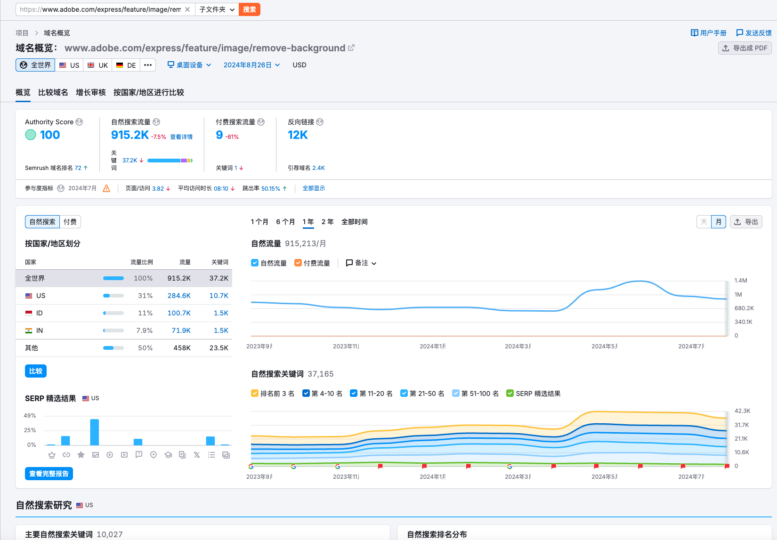Click the 比较 button
This screenshot has height=540, width=777.
[36, 371]
